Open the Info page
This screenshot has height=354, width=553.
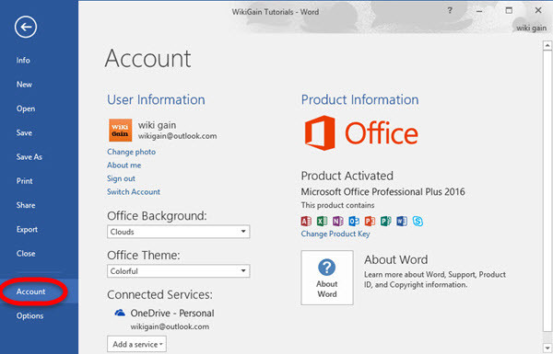click(x=23, y=60)
